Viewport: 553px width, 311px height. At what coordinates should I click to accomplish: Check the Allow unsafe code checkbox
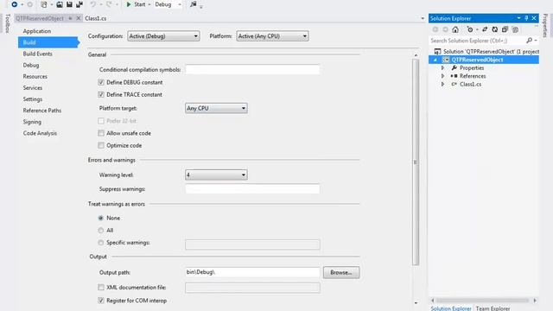tap(101, 133)
